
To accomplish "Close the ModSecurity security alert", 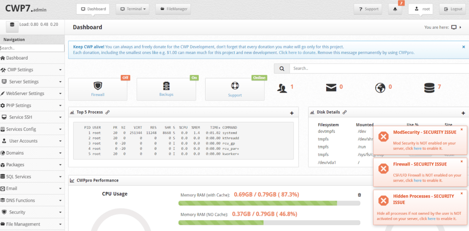I will coord(462,129).
